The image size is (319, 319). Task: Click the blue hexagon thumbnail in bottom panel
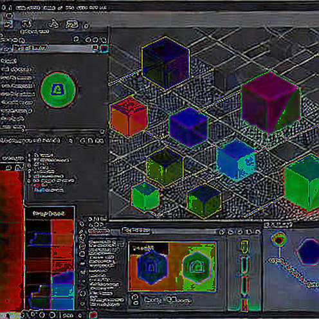pos(152,268)
